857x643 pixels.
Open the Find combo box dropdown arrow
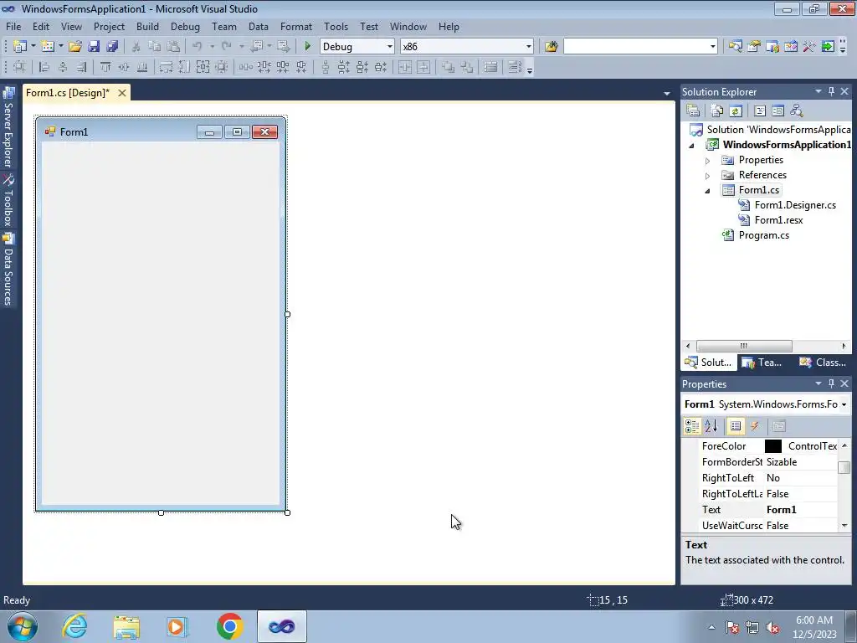coord(712,47)
